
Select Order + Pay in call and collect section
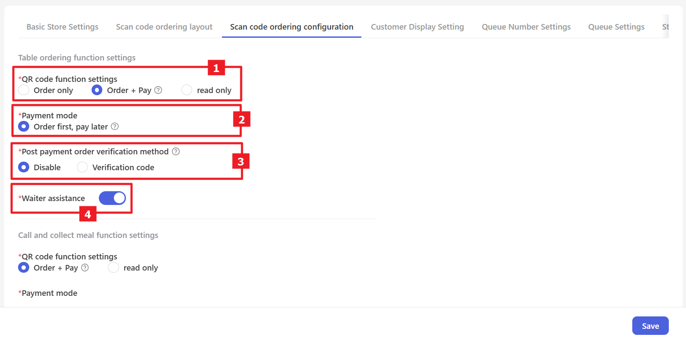point(24,268)
